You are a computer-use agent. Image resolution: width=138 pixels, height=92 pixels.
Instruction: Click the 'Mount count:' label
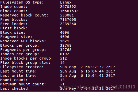point(14,80)
